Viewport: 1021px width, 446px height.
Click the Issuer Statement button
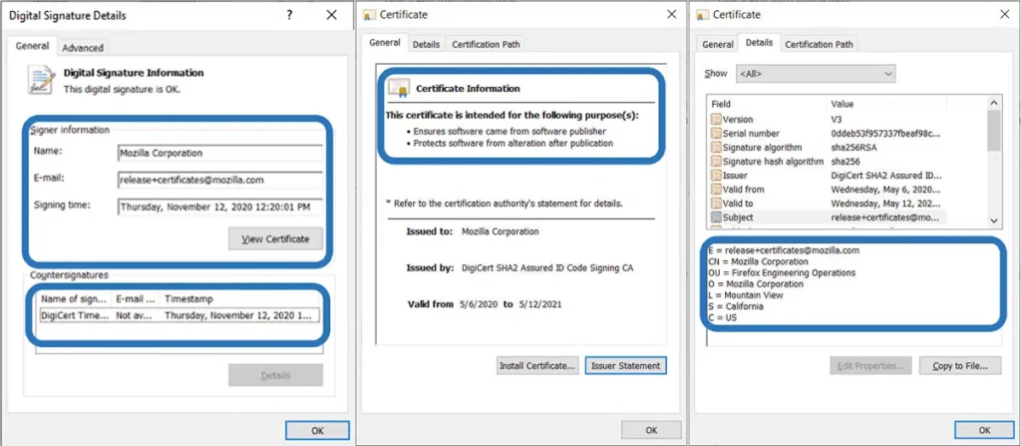tap(626, 366)
